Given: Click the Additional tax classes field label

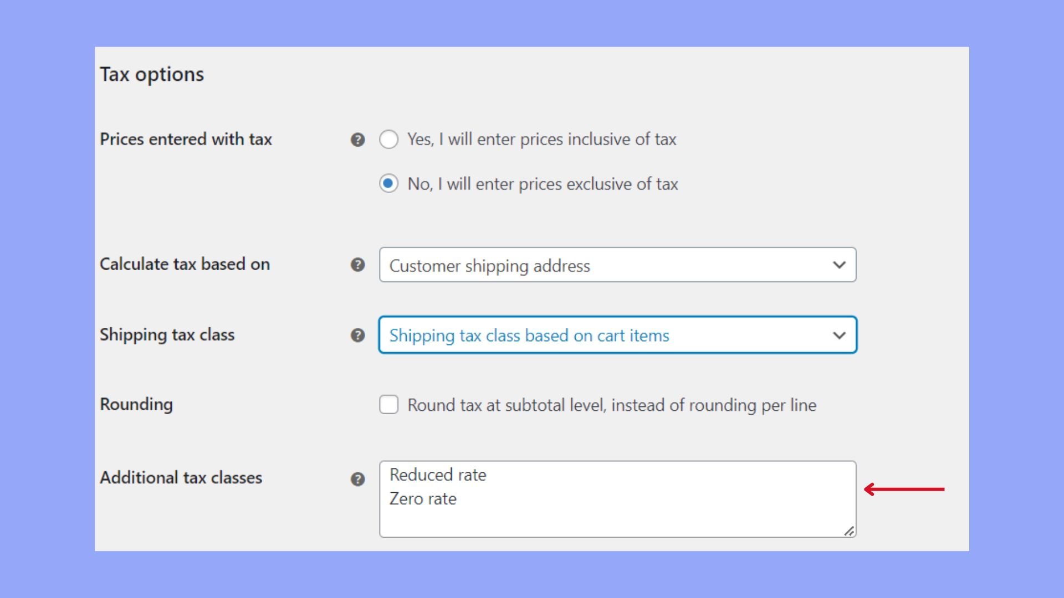Looking at the screenshot, I should tap(181, 478).
